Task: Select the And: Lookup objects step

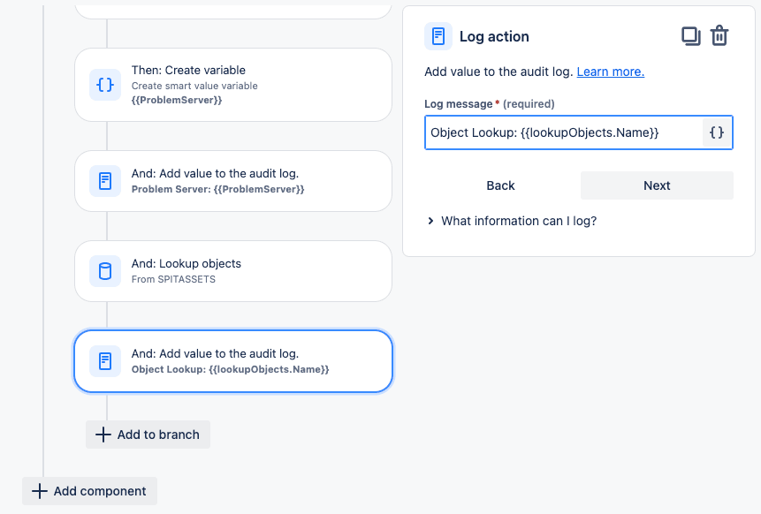Action: [x=233, y=271]
